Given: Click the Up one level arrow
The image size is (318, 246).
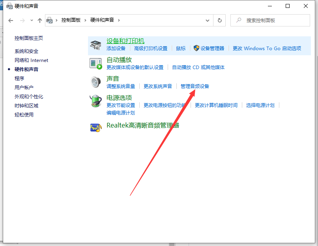Looking at the screenshot, I should [x=39, y=20].
